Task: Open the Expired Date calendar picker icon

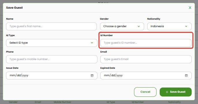Action: tap(186, 75)
